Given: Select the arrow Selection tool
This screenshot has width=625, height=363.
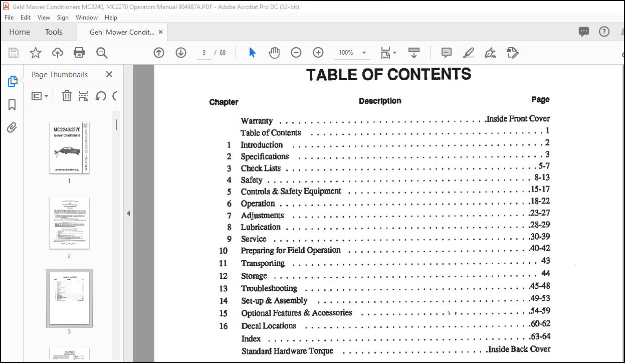Looking at the screenshot, I should tap(252, 53).
